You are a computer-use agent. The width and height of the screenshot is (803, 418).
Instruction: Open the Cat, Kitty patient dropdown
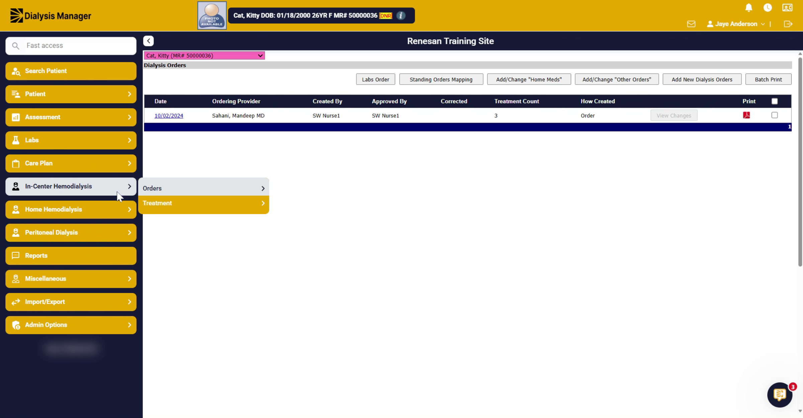point(204,56)
